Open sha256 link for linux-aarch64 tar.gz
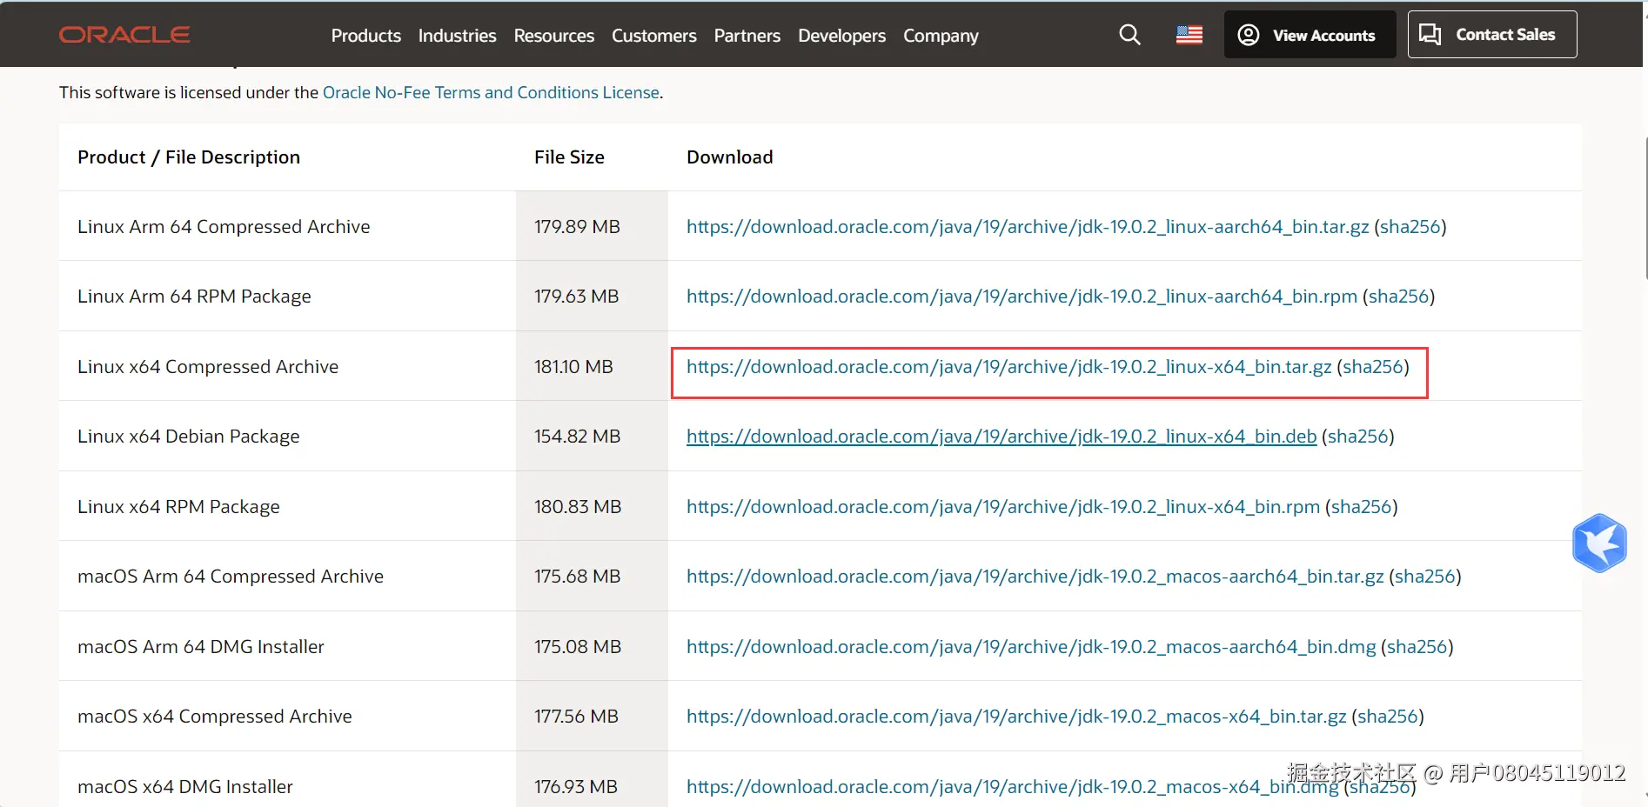1648x807 pixels. coord(1410,227)
